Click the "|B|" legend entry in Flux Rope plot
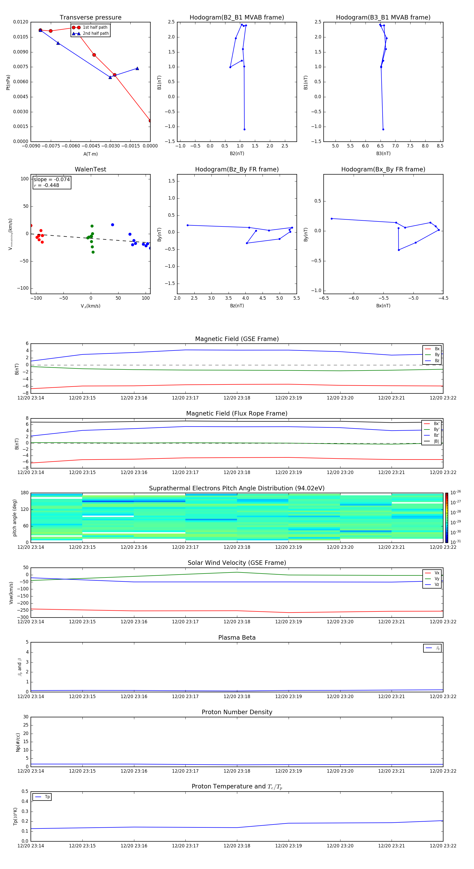 (432, 441)
